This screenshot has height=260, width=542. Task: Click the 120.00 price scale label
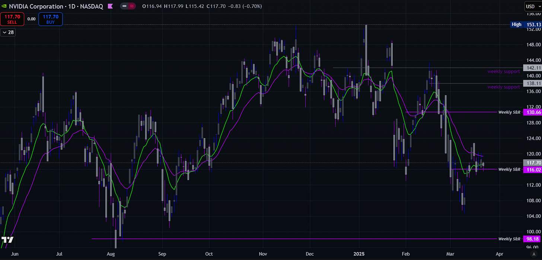(533, 154)
